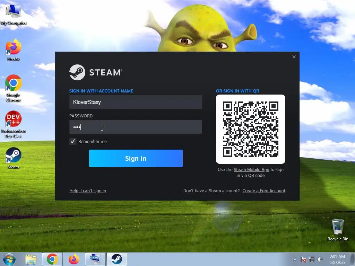The width and height of the screenshot is (355, 266).
Task: Click the account name field with KloverStasy
Action: pyautogui.click(x=136, y=102)
